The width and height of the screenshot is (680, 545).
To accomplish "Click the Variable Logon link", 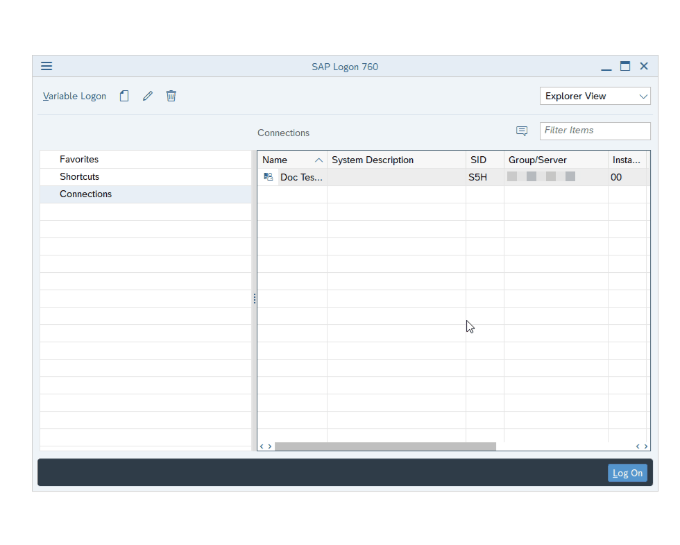I will [74, 97].
